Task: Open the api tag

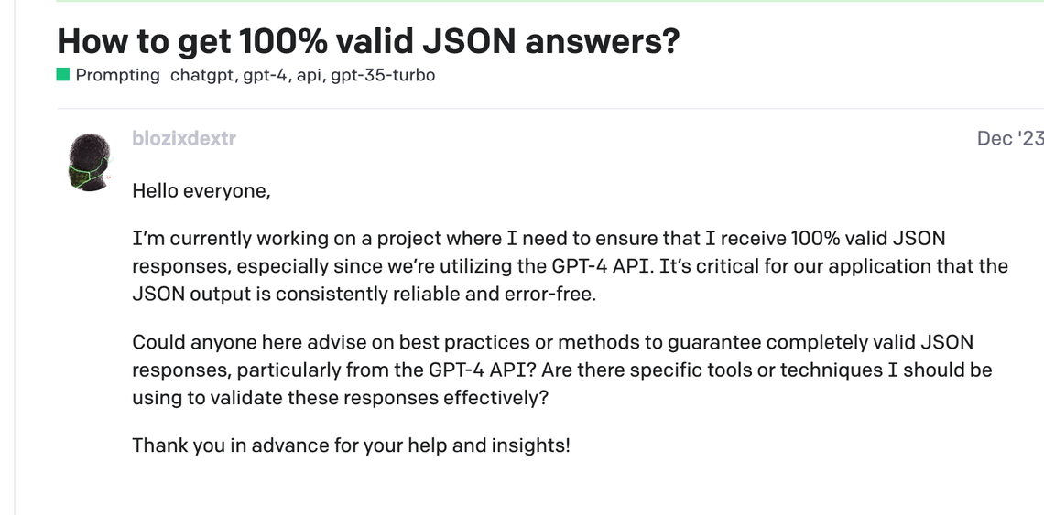Action: coord(309,75)
